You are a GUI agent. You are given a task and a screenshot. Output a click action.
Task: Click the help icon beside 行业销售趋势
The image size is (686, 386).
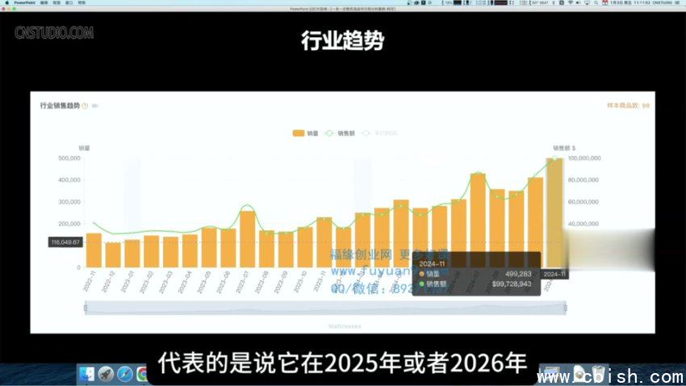(x=85, y=106)
